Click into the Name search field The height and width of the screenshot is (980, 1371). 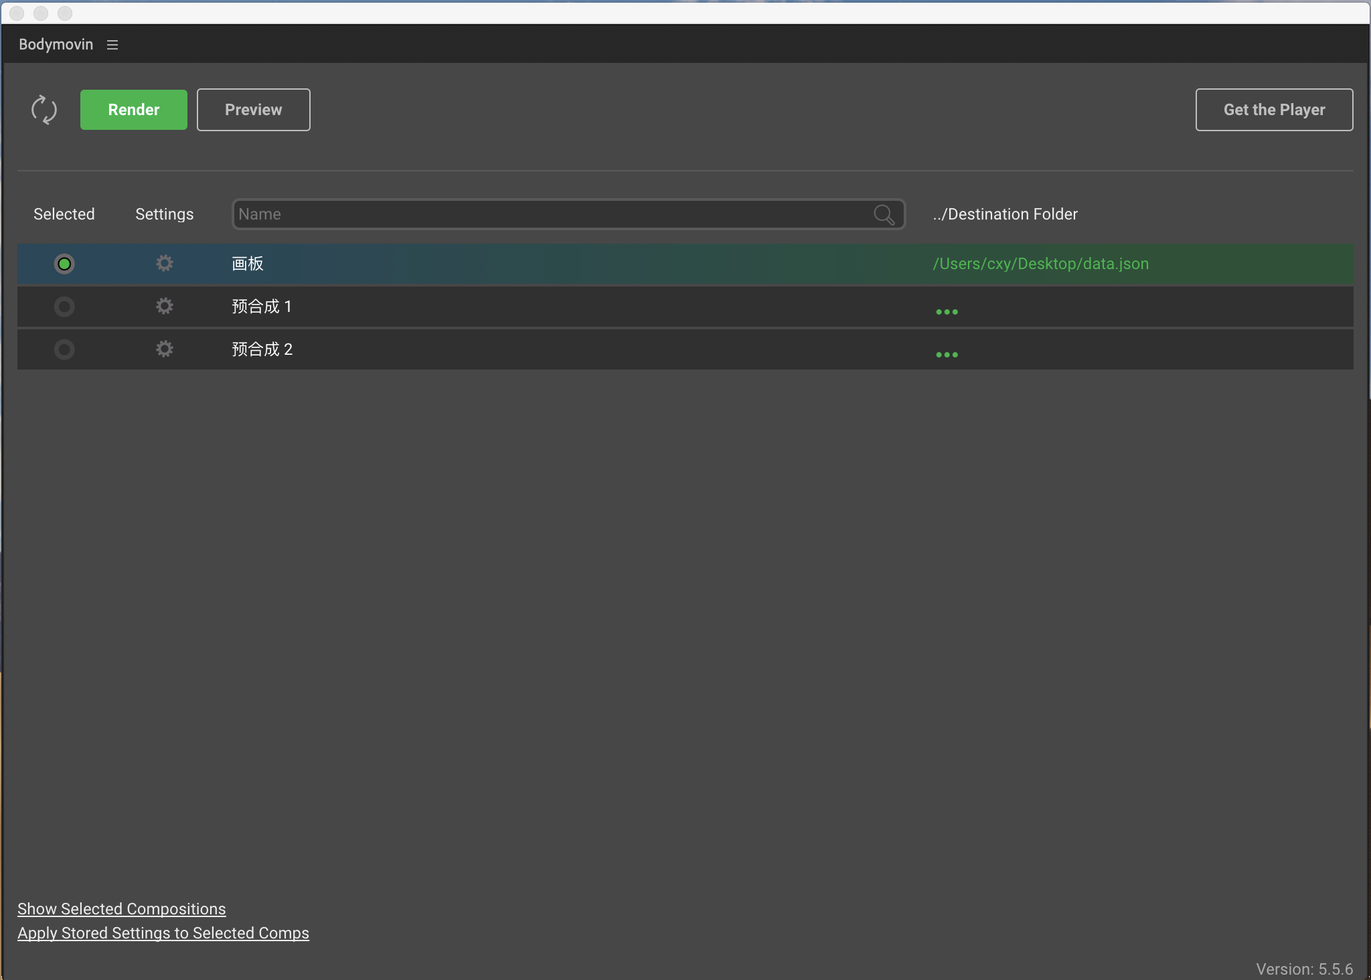(x=549, y=214)
